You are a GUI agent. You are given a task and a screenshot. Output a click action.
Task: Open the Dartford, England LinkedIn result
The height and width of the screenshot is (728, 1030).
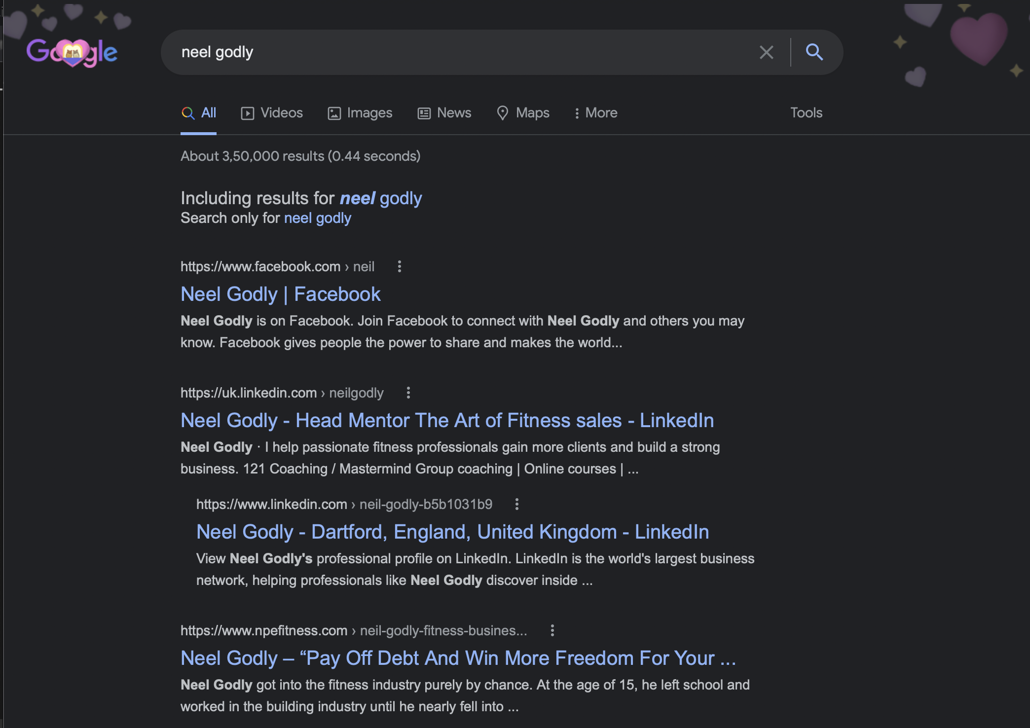pos(452,532)
